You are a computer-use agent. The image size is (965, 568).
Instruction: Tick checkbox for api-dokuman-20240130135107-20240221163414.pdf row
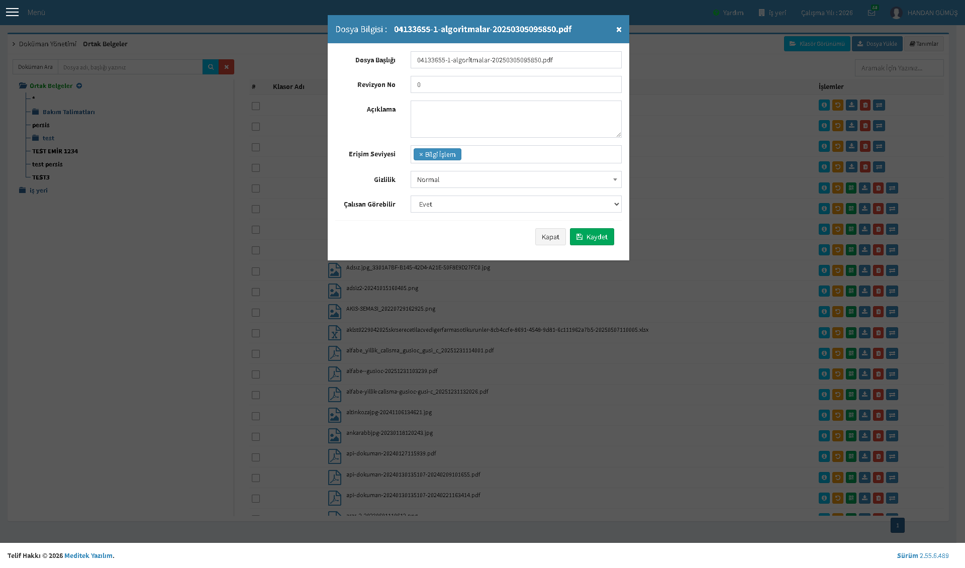[256, 499]
